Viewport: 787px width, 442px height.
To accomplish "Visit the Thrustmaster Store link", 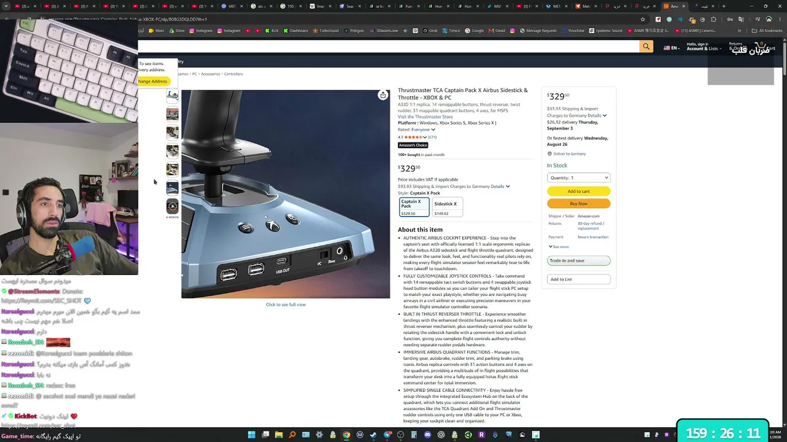I will pos(425,117).
